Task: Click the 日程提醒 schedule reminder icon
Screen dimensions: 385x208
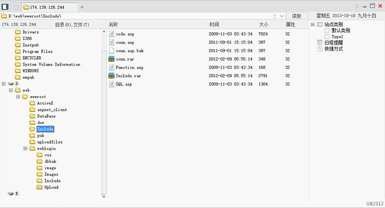Action: 320,43
